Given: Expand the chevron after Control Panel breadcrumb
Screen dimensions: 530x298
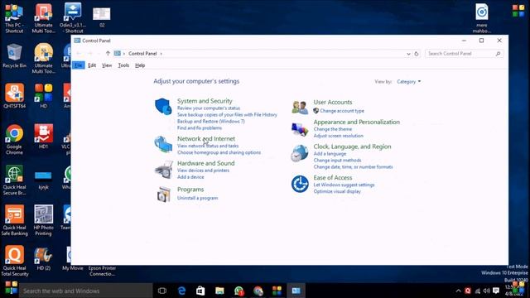Looking at the screenshot, I should pos(161,54).
